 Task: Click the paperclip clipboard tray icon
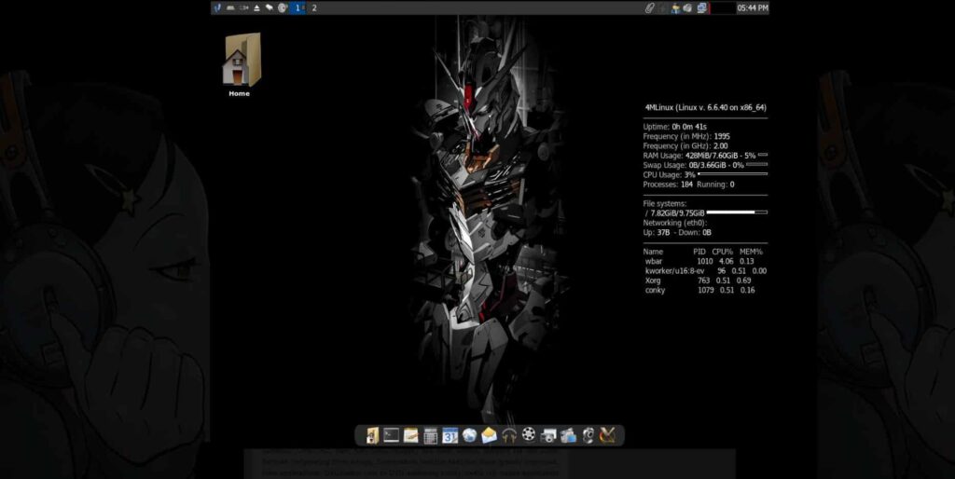pos(650,7)
